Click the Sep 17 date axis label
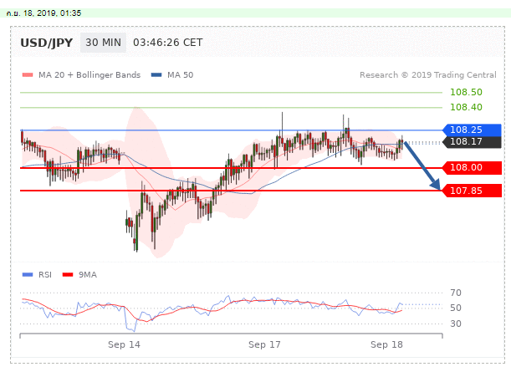The width and height of the screenshot is (511, 372). [264, 344]
